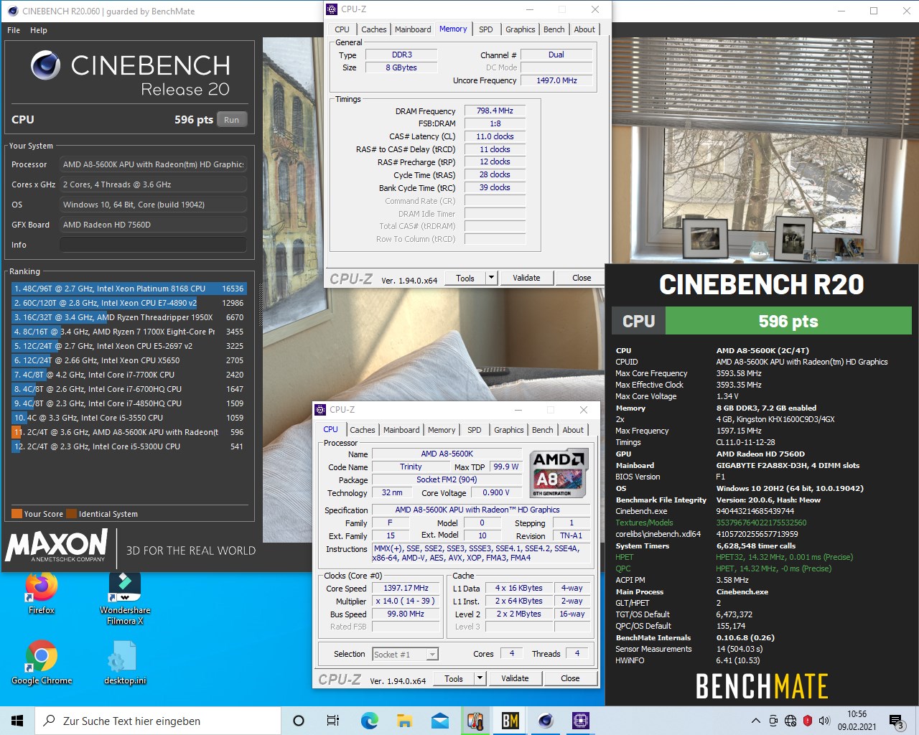Select the desktop.ini file icon
Screen dimensions: 919x735
tap(125, 663)
